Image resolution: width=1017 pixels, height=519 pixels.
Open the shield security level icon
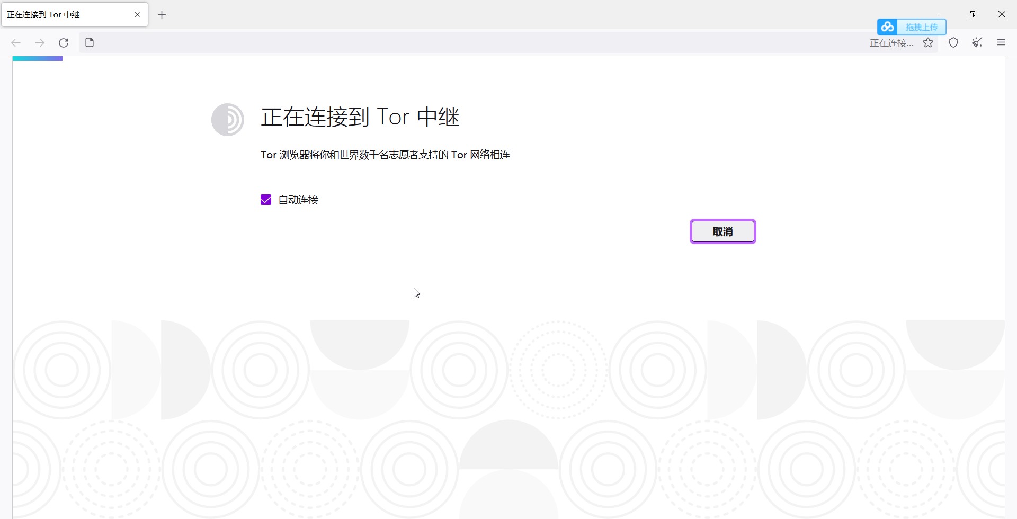click(x=953, y=43)
